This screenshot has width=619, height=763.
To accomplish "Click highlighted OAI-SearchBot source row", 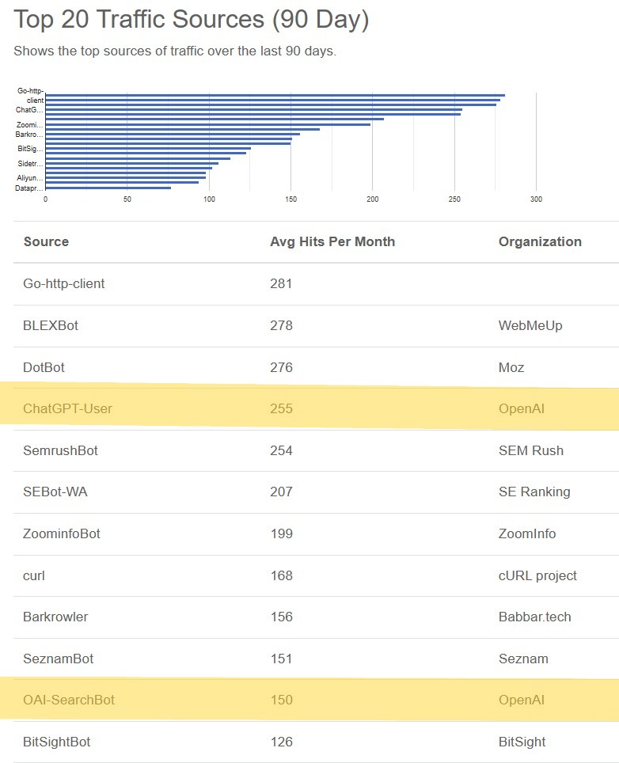I will (x=69, y=700).
